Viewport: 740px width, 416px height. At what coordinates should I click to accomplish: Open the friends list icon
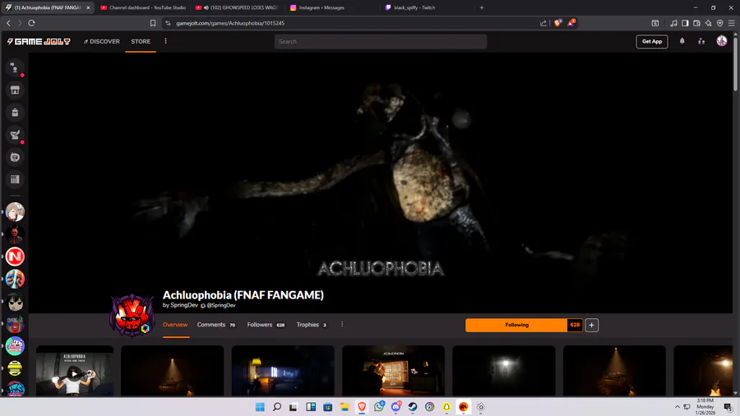(x=701, y=41)
